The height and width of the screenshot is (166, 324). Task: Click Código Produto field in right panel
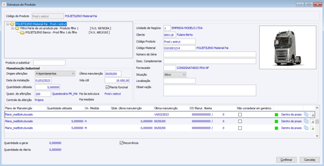point(179,41)
